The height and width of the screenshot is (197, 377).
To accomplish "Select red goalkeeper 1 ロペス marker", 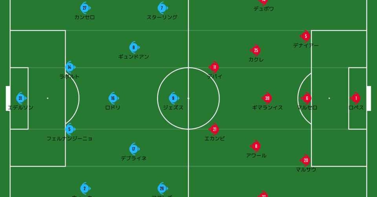I will (x=356, y=98).
